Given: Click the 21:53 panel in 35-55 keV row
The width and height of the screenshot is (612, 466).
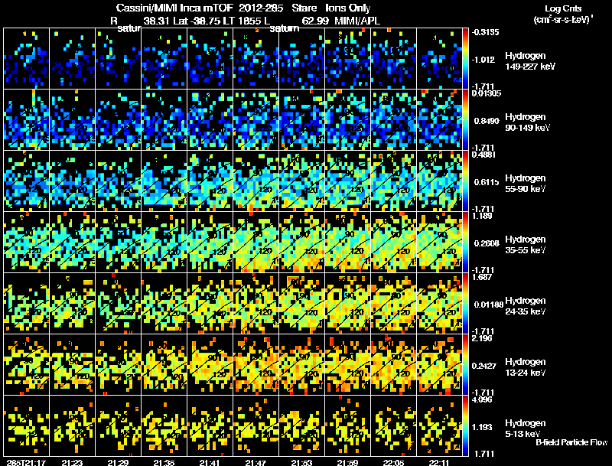Looking at the screenshot, I should tap(301, 242).
